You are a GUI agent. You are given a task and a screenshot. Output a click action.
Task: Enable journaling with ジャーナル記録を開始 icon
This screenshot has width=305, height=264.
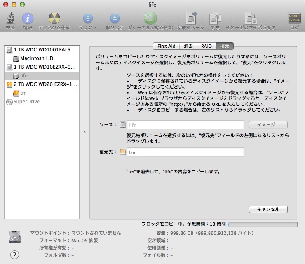point(150,19)
